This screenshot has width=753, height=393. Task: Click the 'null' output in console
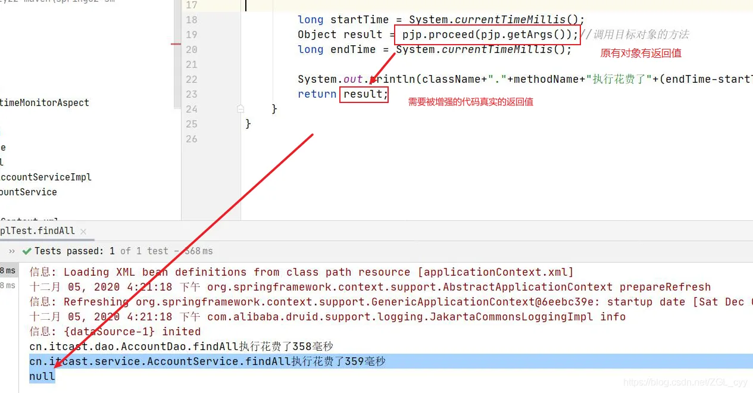42,376
